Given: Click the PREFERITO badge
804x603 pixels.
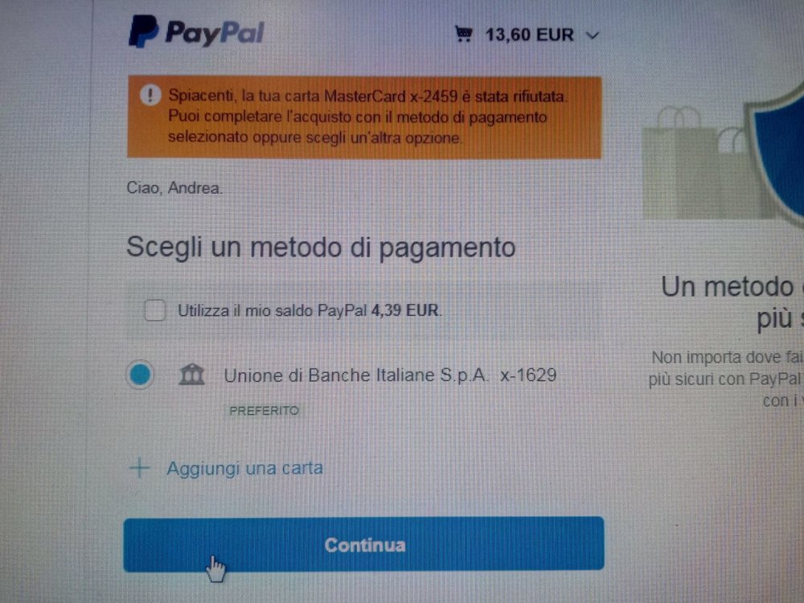Looking at the screenshot, I should click(264, 411).
